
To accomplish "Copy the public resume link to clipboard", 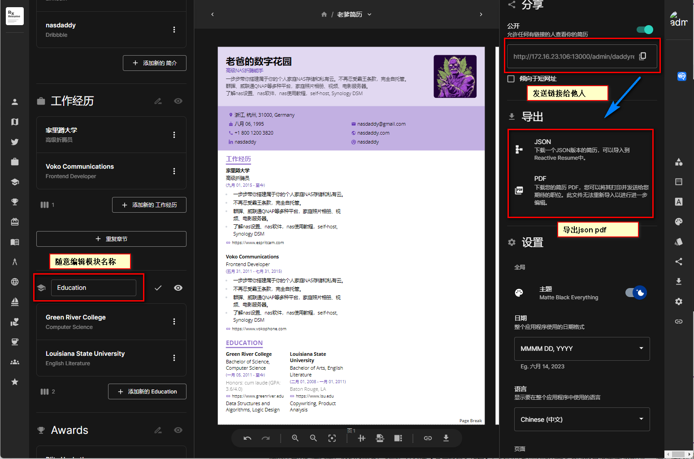I will (x=642, y=56).
